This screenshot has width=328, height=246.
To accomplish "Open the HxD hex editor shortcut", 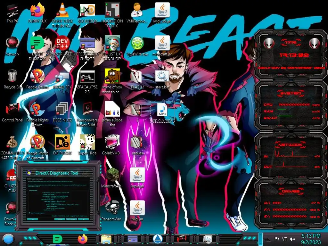I will tap(87, 13).
